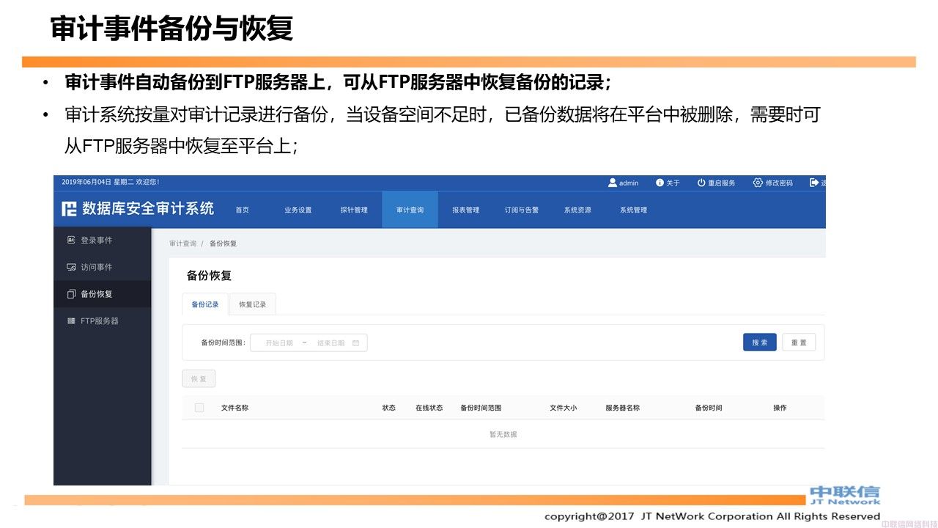Click the 操作 column header
Viewport: 938px width, 528px height.
pyautogui.click(x=780, y=408)
